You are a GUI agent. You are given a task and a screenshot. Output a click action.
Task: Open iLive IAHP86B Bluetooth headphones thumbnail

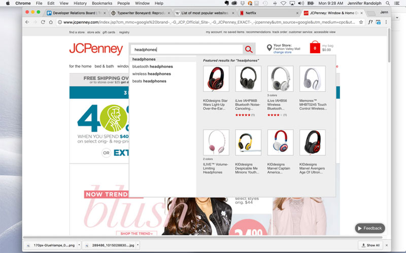click(248, 79)
